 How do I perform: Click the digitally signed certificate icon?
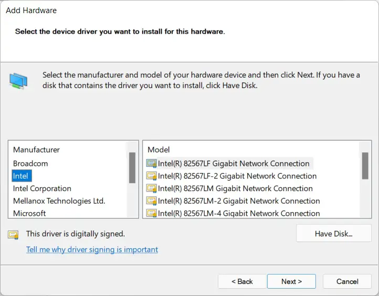[x=13, y=235]
